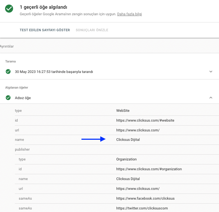Screen dimensions: 219x212
Task: Click green check icon beside crawl date
Action: coord(8,72)
